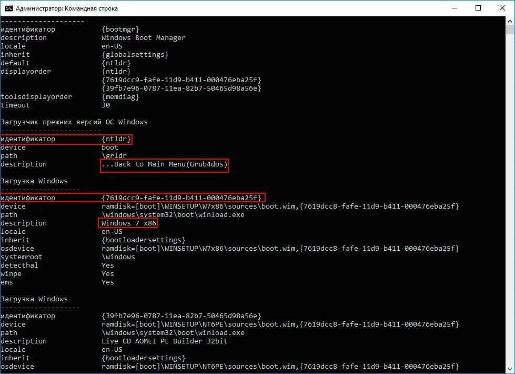Click the {memdiag} toolsdisplayorder value
Viewport: 515px width, 374px height.
[x=120, y=97]
